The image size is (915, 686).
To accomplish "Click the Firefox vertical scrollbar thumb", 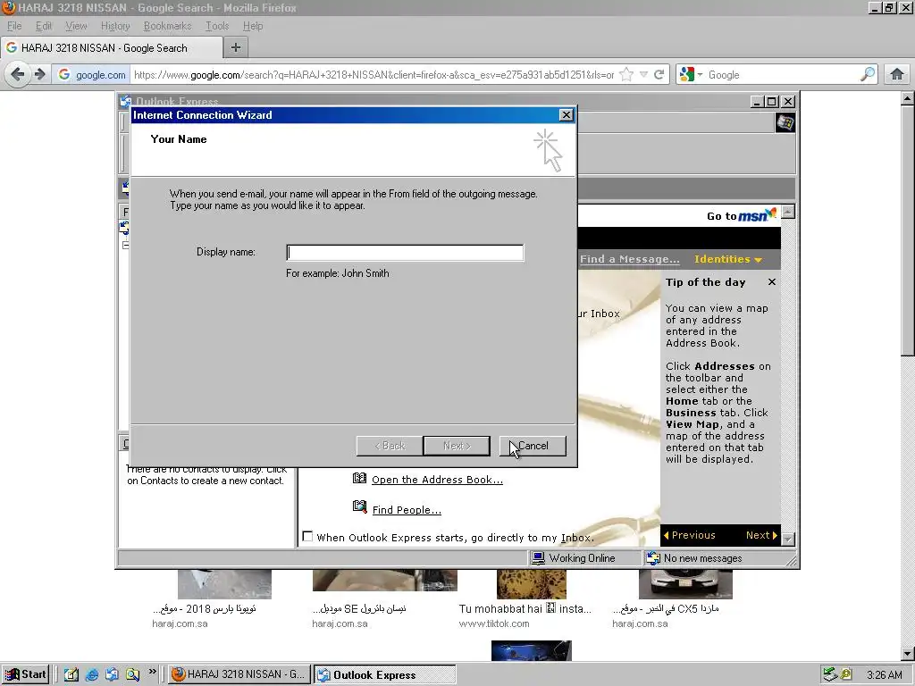I will tap(908, 230).
